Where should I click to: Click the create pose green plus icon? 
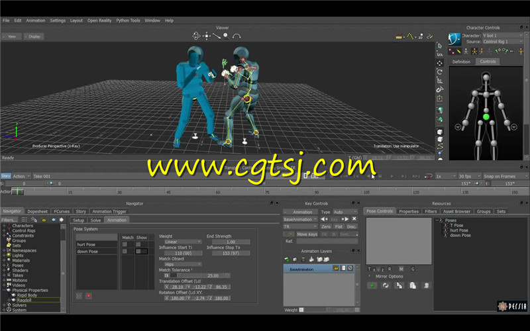point(372,286)
